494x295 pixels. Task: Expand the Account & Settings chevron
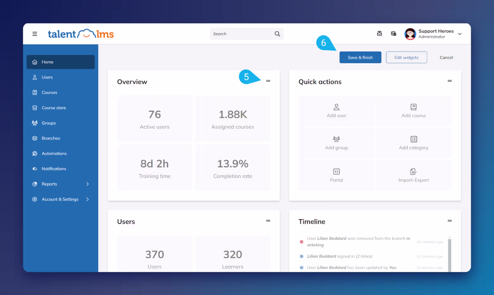tap(88, 199)
